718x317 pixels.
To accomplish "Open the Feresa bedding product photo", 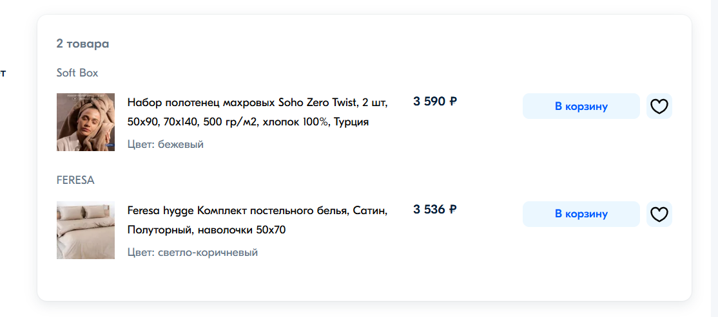I will coord(86,230).
